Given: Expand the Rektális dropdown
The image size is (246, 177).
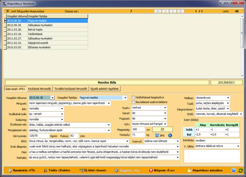Looking at the screenshot, I should 178,157.
